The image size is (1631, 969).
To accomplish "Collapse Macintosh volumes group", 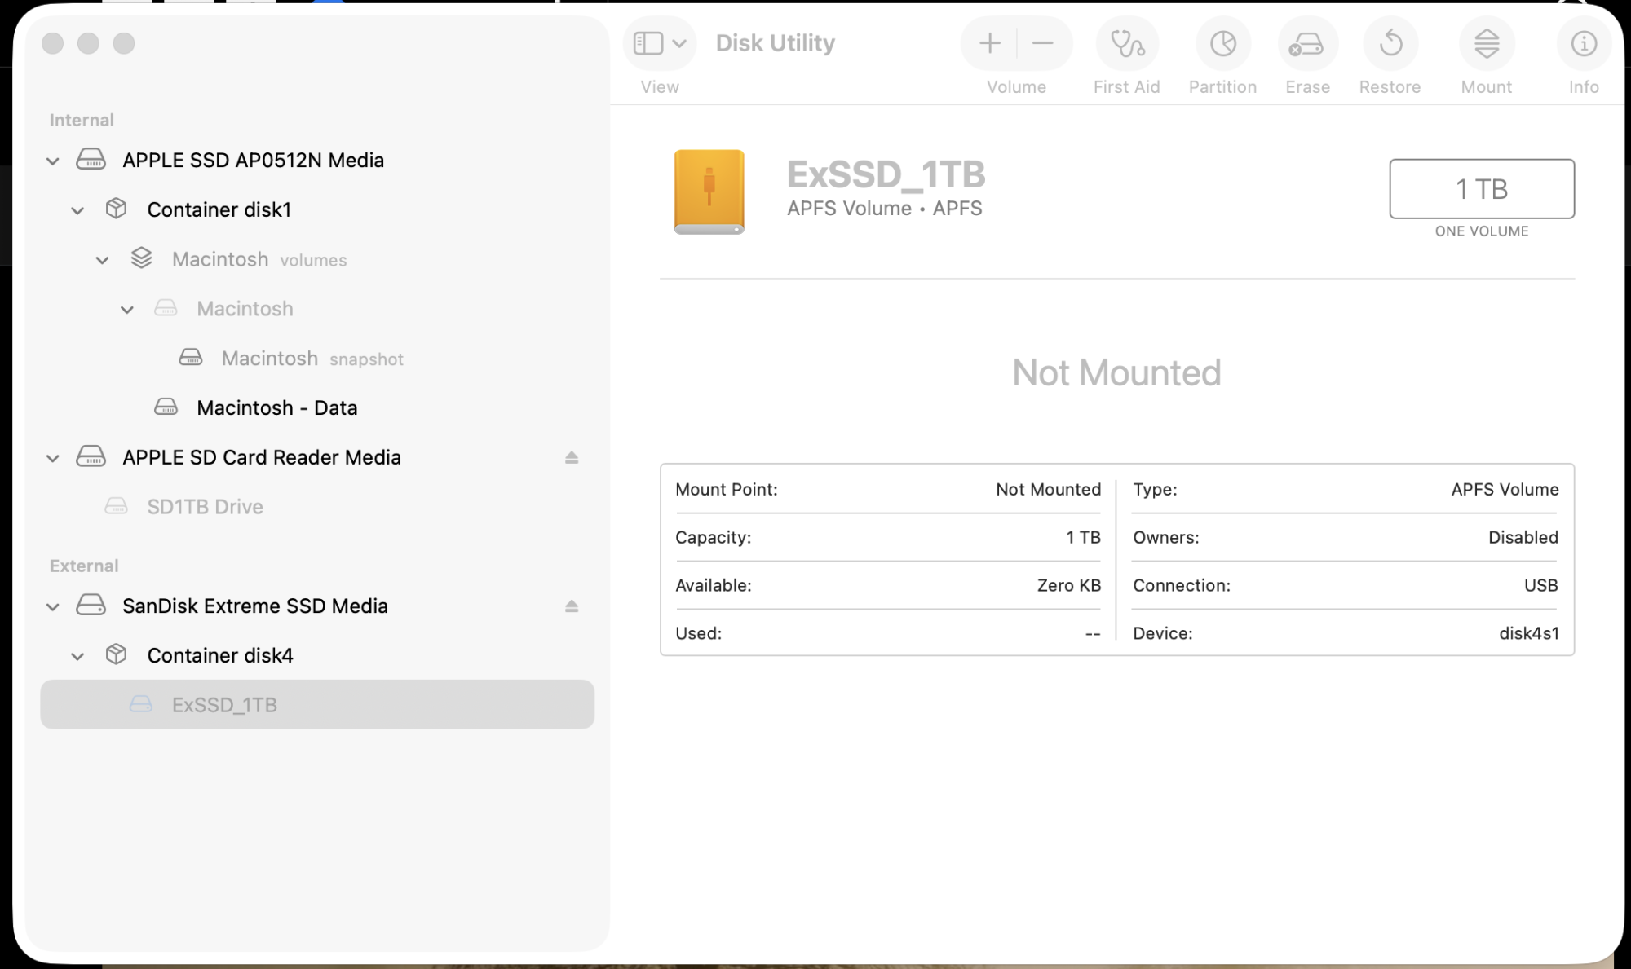I will point(102,261).
